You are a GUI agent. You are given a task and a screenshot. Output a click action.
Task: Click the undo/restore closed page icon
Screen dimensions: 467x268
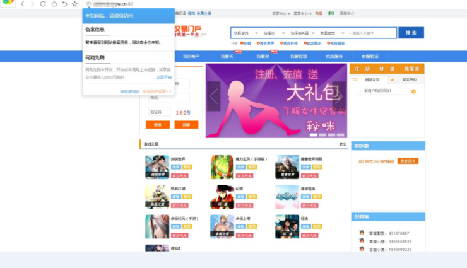[64, 4]
